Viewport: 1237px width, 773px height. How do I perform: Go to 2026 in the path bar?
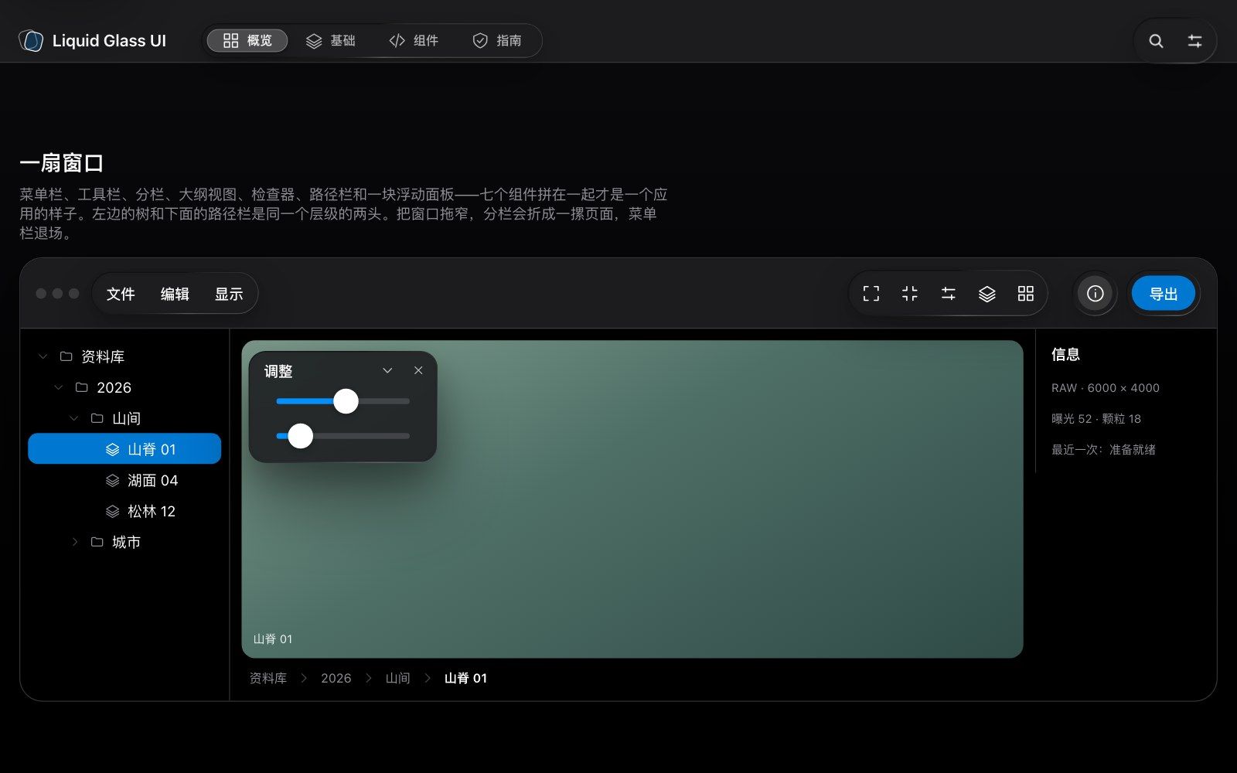pos(336,678)
